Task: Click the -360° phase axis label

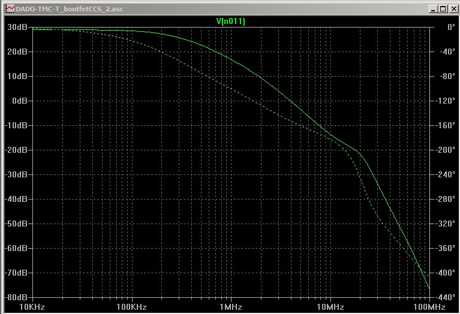Action: click(445, 248)
